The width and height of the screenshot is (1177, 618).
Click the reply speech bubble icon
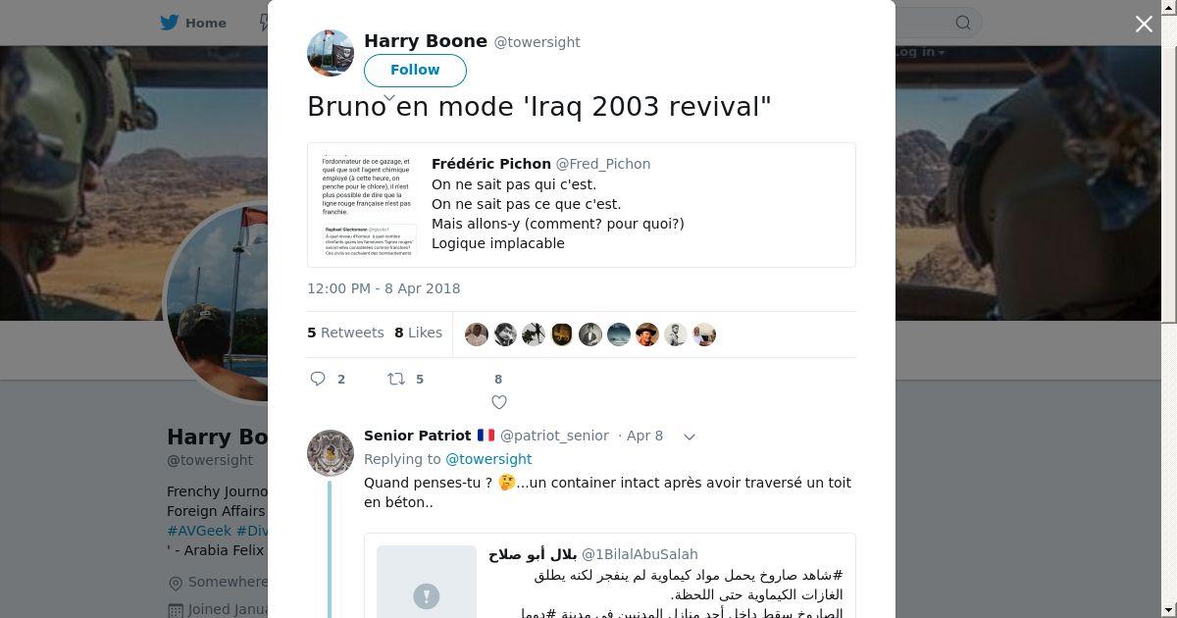[x=318, y=379]
